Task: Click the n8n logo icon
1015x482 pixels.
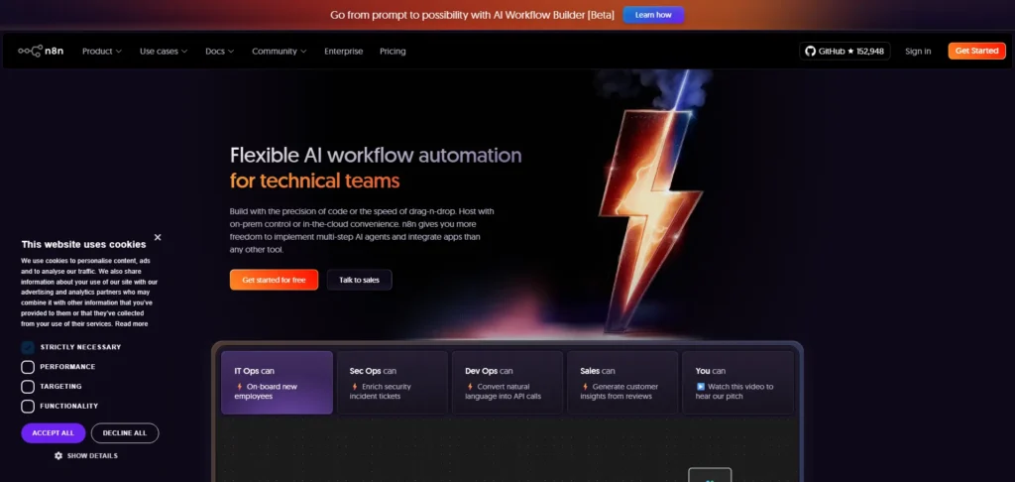Action: (30, 51)
